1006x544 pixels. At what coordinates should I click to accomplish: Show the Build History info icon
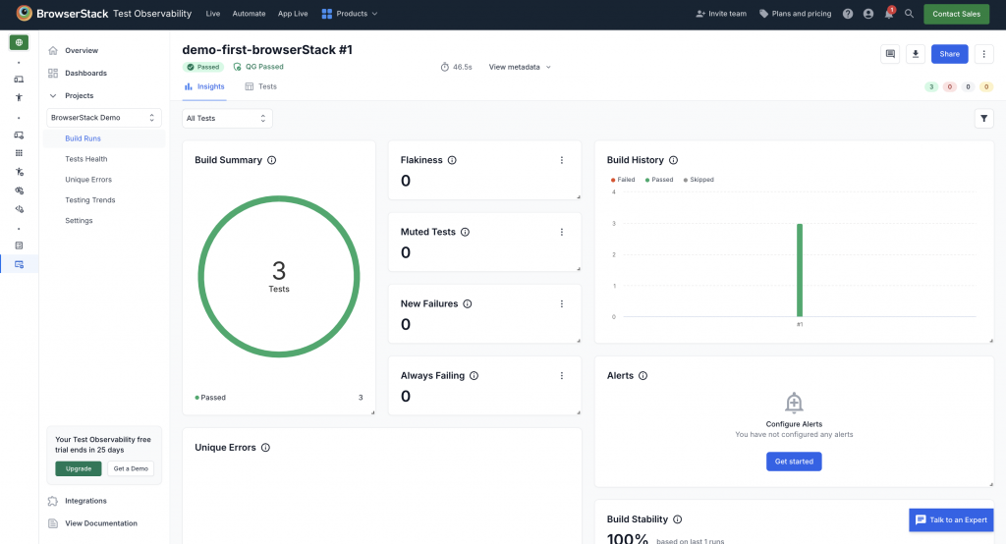pos(673,160)
